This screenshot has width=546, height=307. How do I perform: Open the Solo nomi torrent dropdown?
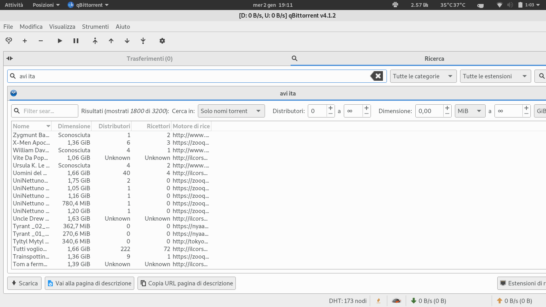click(231, 111)
